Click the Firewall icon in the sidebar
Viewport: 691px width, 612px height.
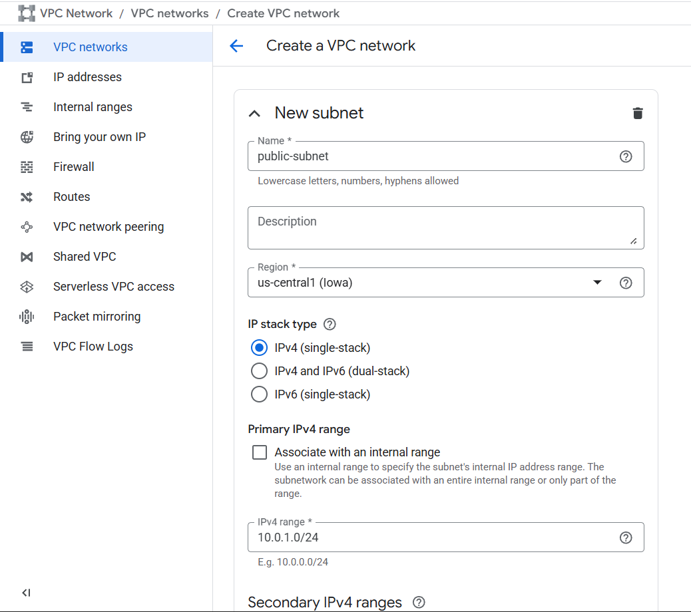(27, 167)
